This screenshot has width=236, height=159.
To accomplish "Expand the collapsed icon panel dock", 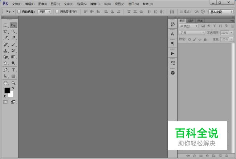I will click(x=175, y=17).
